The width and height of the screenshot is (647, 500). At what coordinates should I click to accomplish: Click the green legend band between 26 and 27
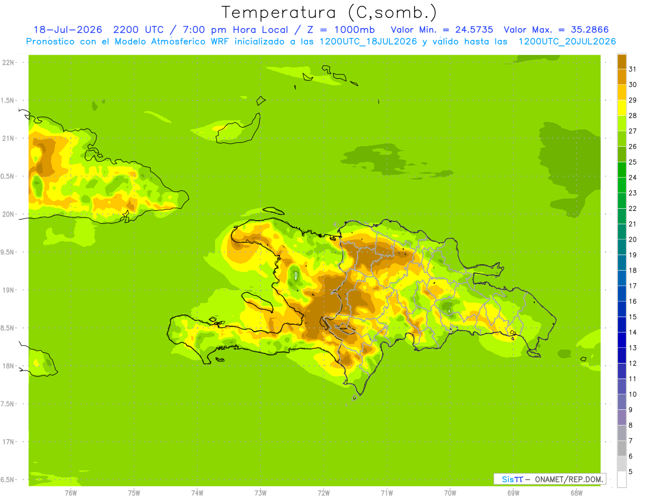tap(622, 139)
